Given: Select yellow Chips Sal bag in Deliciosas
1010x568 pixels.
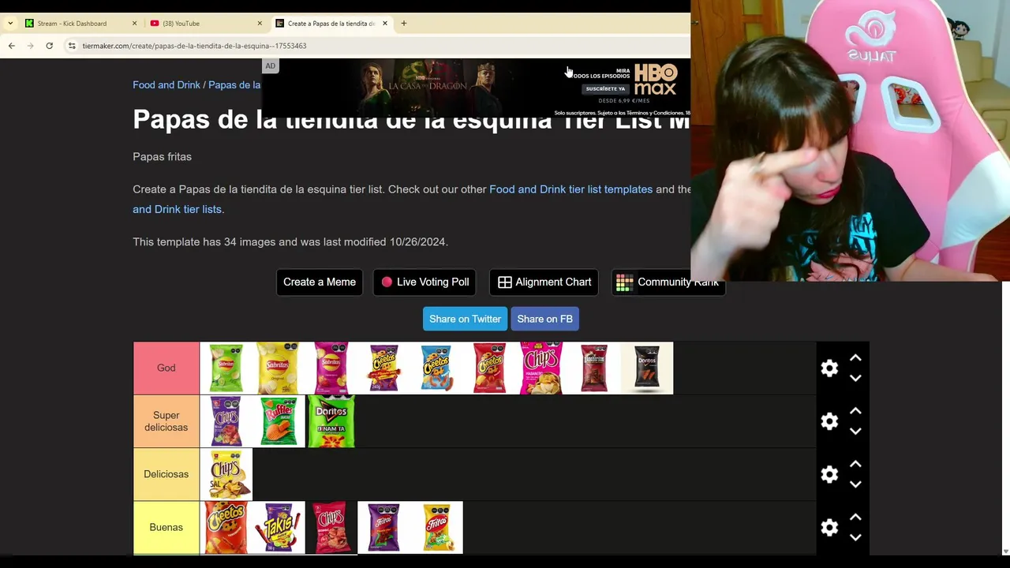Looking at the screenshot, I should click(x=226, y=474).
